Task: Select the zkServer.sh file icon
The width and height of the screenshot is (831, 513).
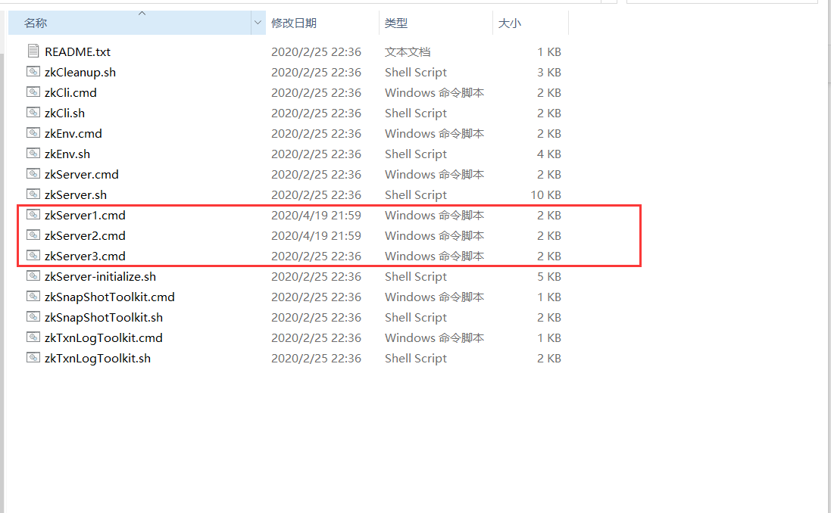Action: pyautogui.click(x=33, y=194)
